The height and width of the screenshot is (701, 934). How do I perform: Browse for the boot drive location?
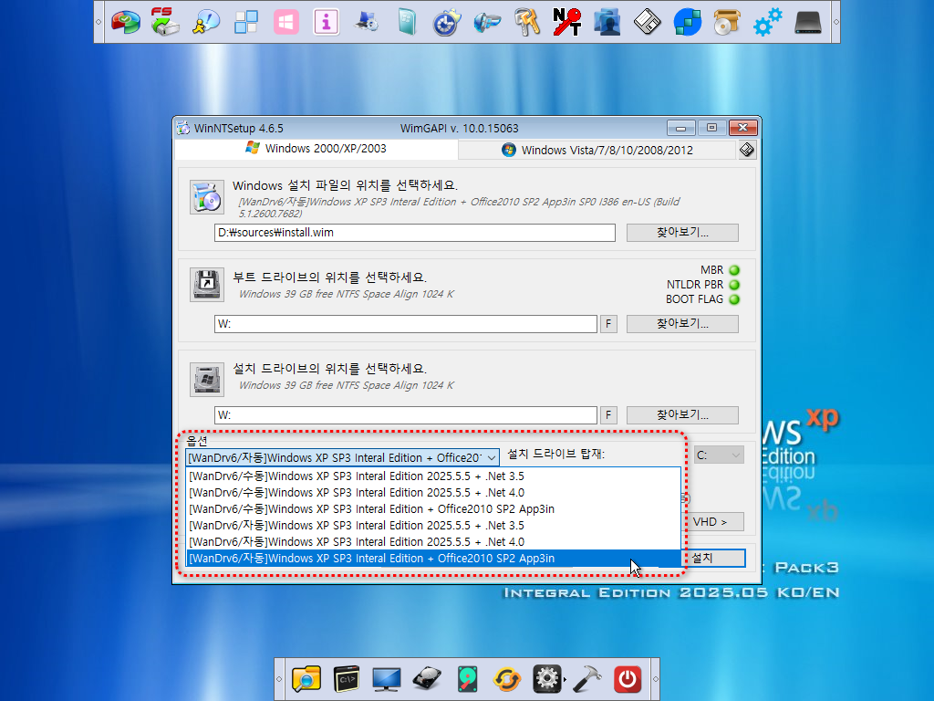[682, 324]
